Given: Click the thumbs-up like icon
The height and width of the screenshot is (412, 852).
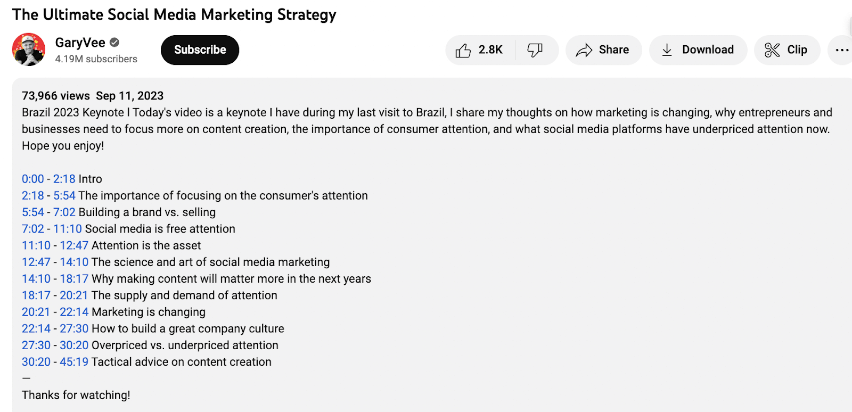Looking at the screenshot, I should (463, 51).
